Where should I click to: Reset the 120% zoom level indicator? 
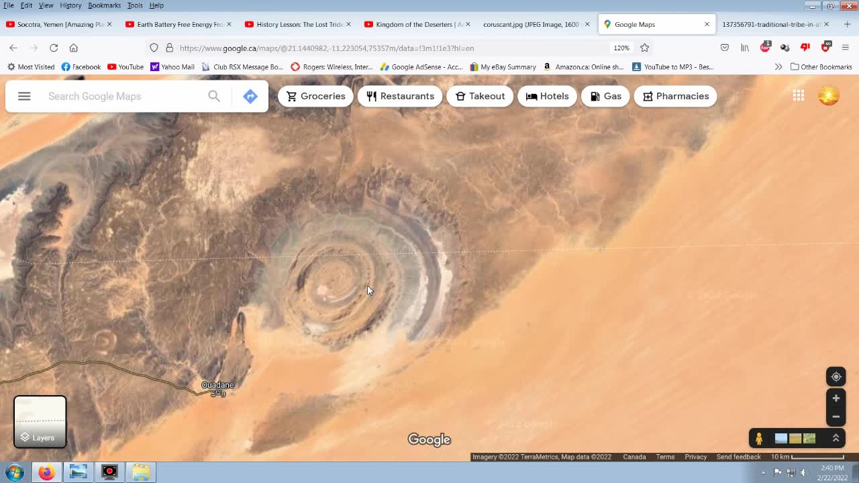coord(621,48)
